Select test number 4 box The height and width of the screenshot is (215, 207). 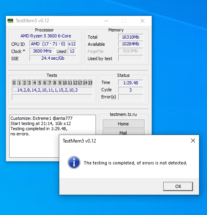pyautogui.click(x=35, y=83)
